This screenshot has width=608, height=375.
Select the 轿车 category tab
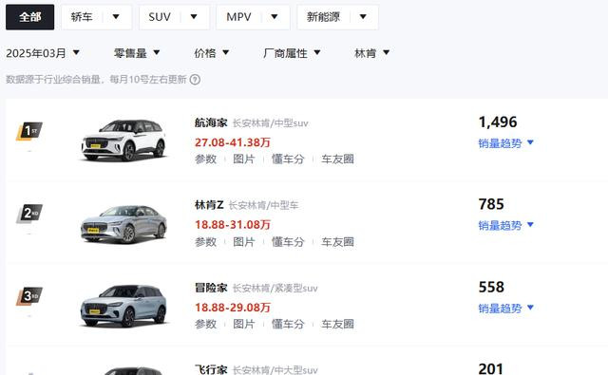82,17
